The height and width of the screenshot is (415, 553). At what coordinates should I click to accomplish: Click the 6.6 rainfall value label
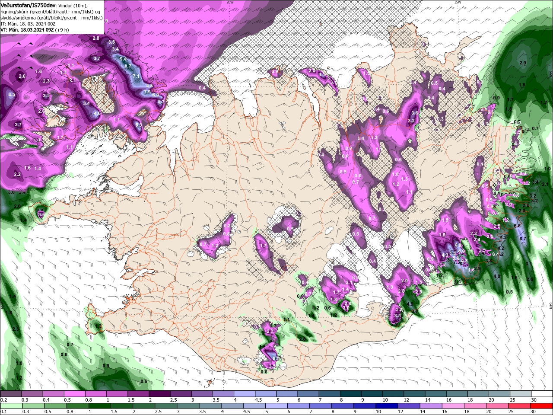tap(517, 226)
